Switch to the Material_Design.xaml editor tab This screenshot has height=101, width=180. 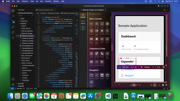coord(46,10)
